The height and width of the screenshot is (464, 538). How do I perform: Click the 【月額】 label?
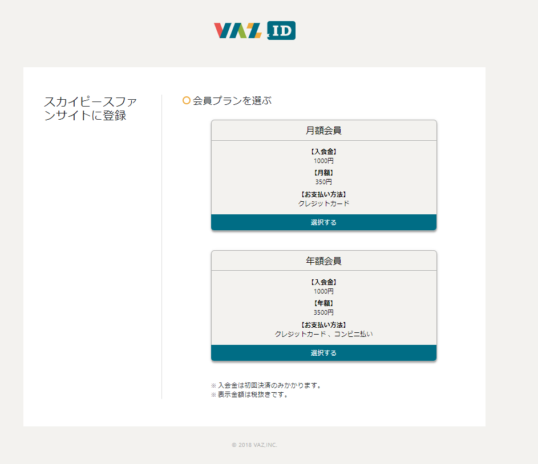tap(323, 173)
